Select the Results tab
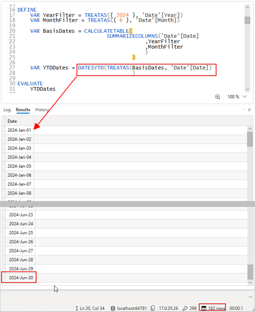This screenshot has height=312, width=255. [23, 109]
